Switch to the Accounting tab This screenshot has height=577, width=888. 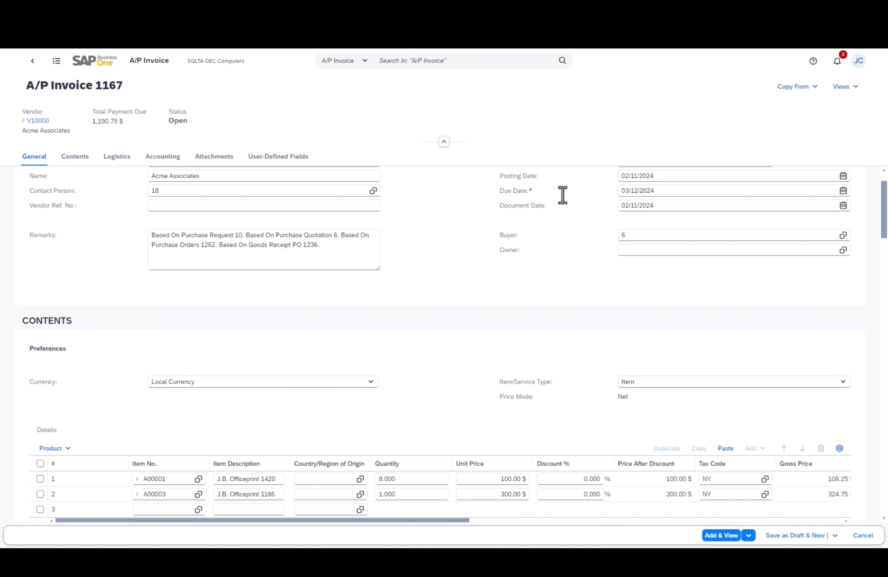click(163, 156)
